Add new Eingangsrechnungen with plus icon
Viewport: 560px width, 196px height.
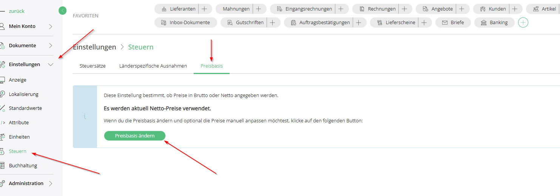pyautogui.click(x=341, y=9)
